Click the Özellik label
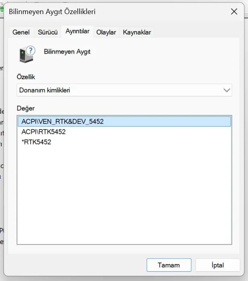Screen dimensions: 248x281 26,76
